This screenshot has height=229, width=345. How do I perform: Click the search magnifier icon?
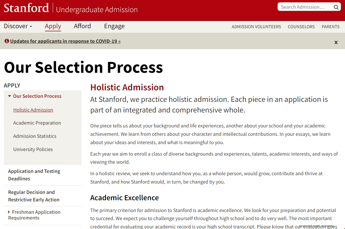(336, 7)
